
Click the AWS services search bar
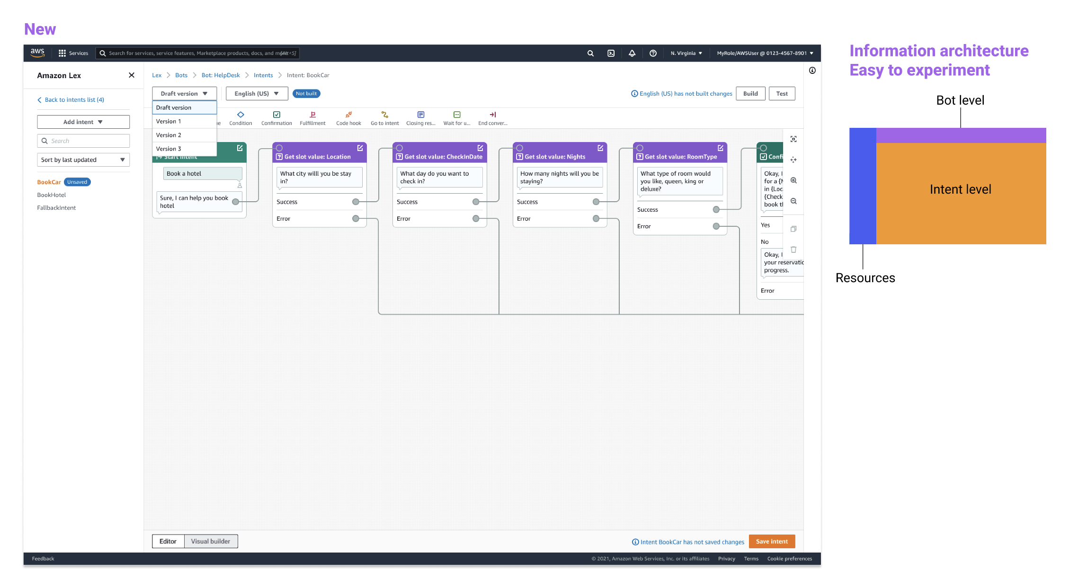coord(197,53)
